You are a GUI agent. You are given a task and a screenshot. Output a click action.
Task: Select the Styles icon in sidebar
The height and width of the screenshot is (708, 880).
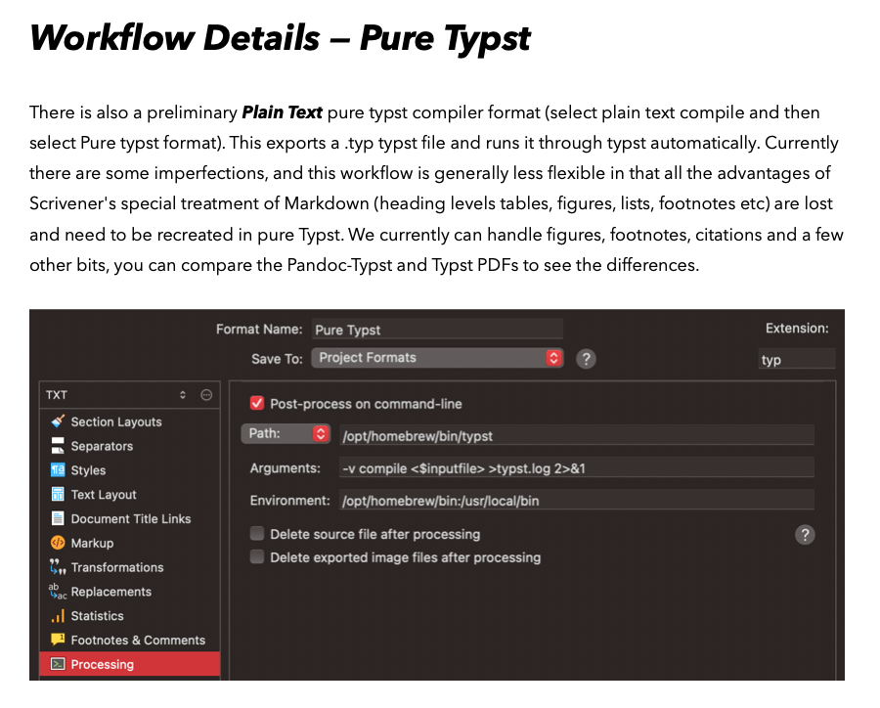click(x=58, y=470)
